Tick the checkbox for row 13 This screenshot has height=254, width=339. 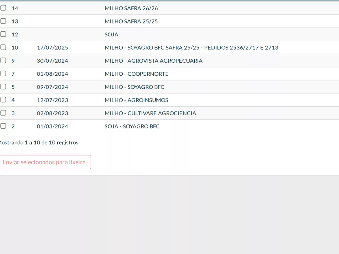[3, 21]
